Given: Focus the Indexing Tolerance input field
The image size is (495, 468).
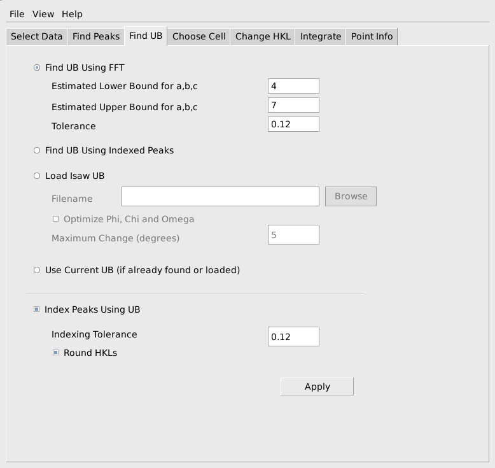Looking at the screenshot, I should (293, 337).
